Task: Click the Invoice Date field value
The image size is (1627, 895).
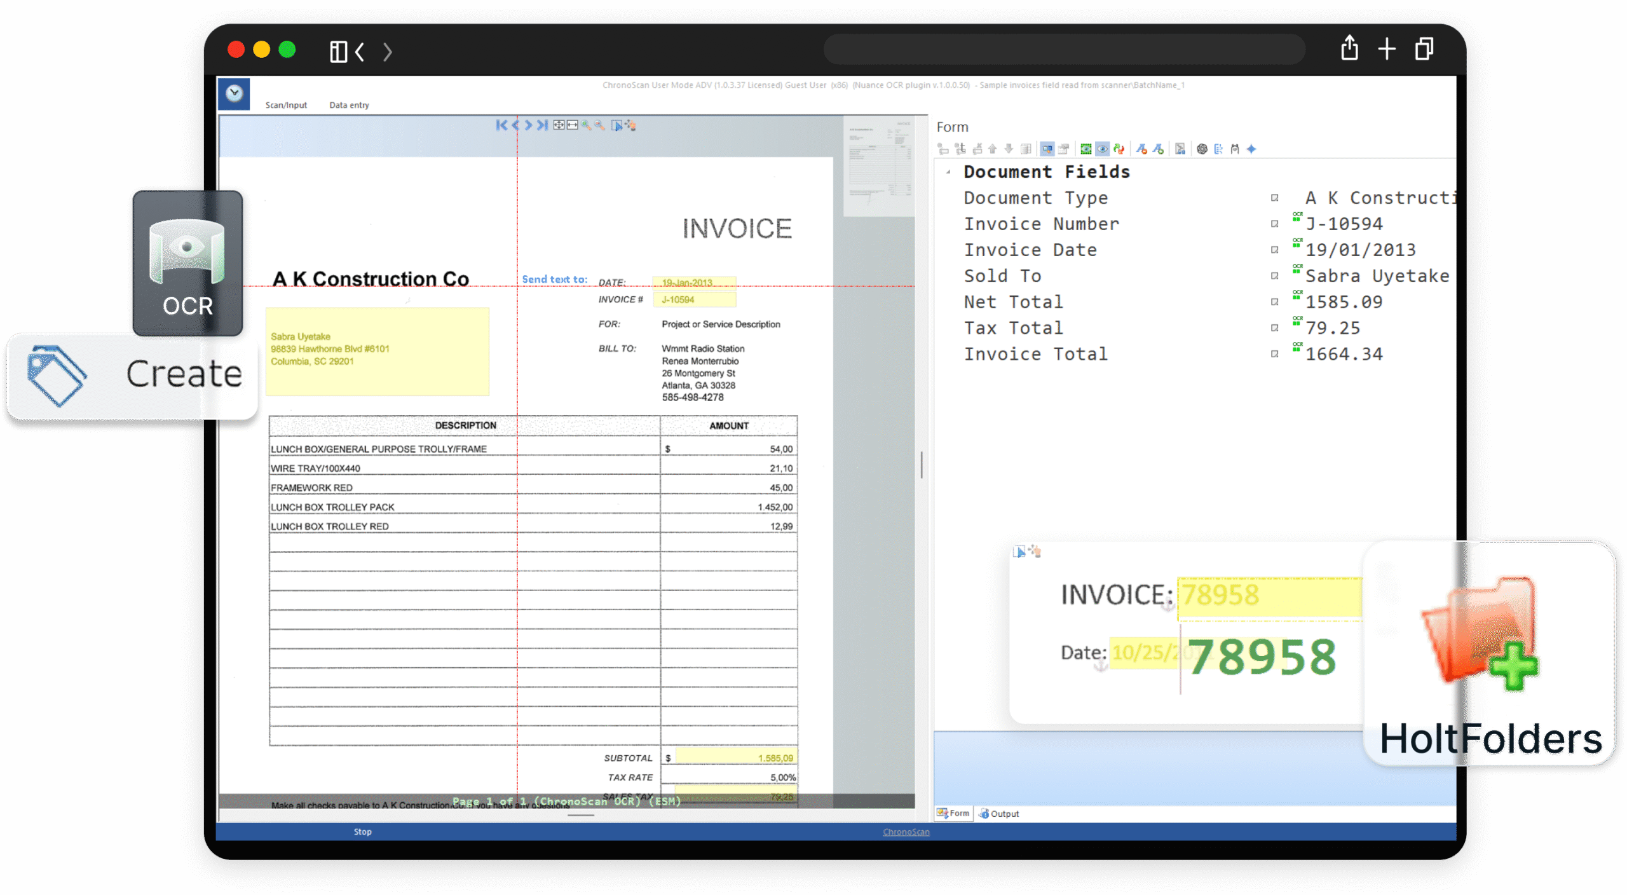Action: (x=1360, y=250)
